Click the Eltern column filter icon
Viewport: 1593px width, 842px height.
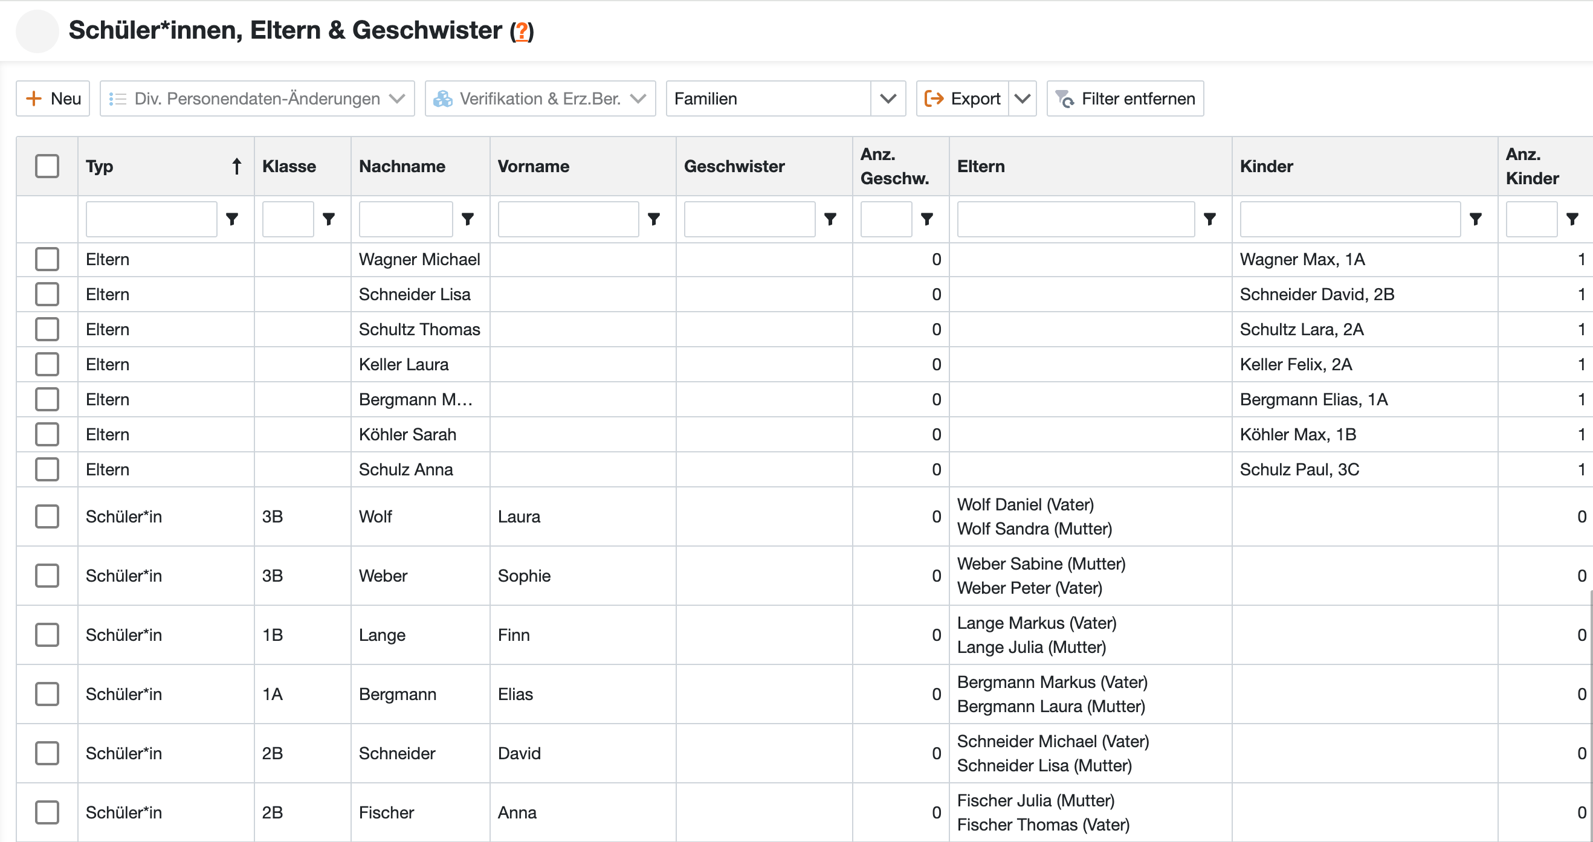pos(1210,219)
